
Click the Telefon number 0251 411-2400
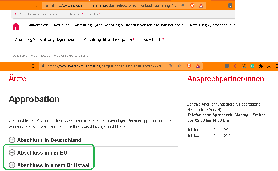click(220, 130)
